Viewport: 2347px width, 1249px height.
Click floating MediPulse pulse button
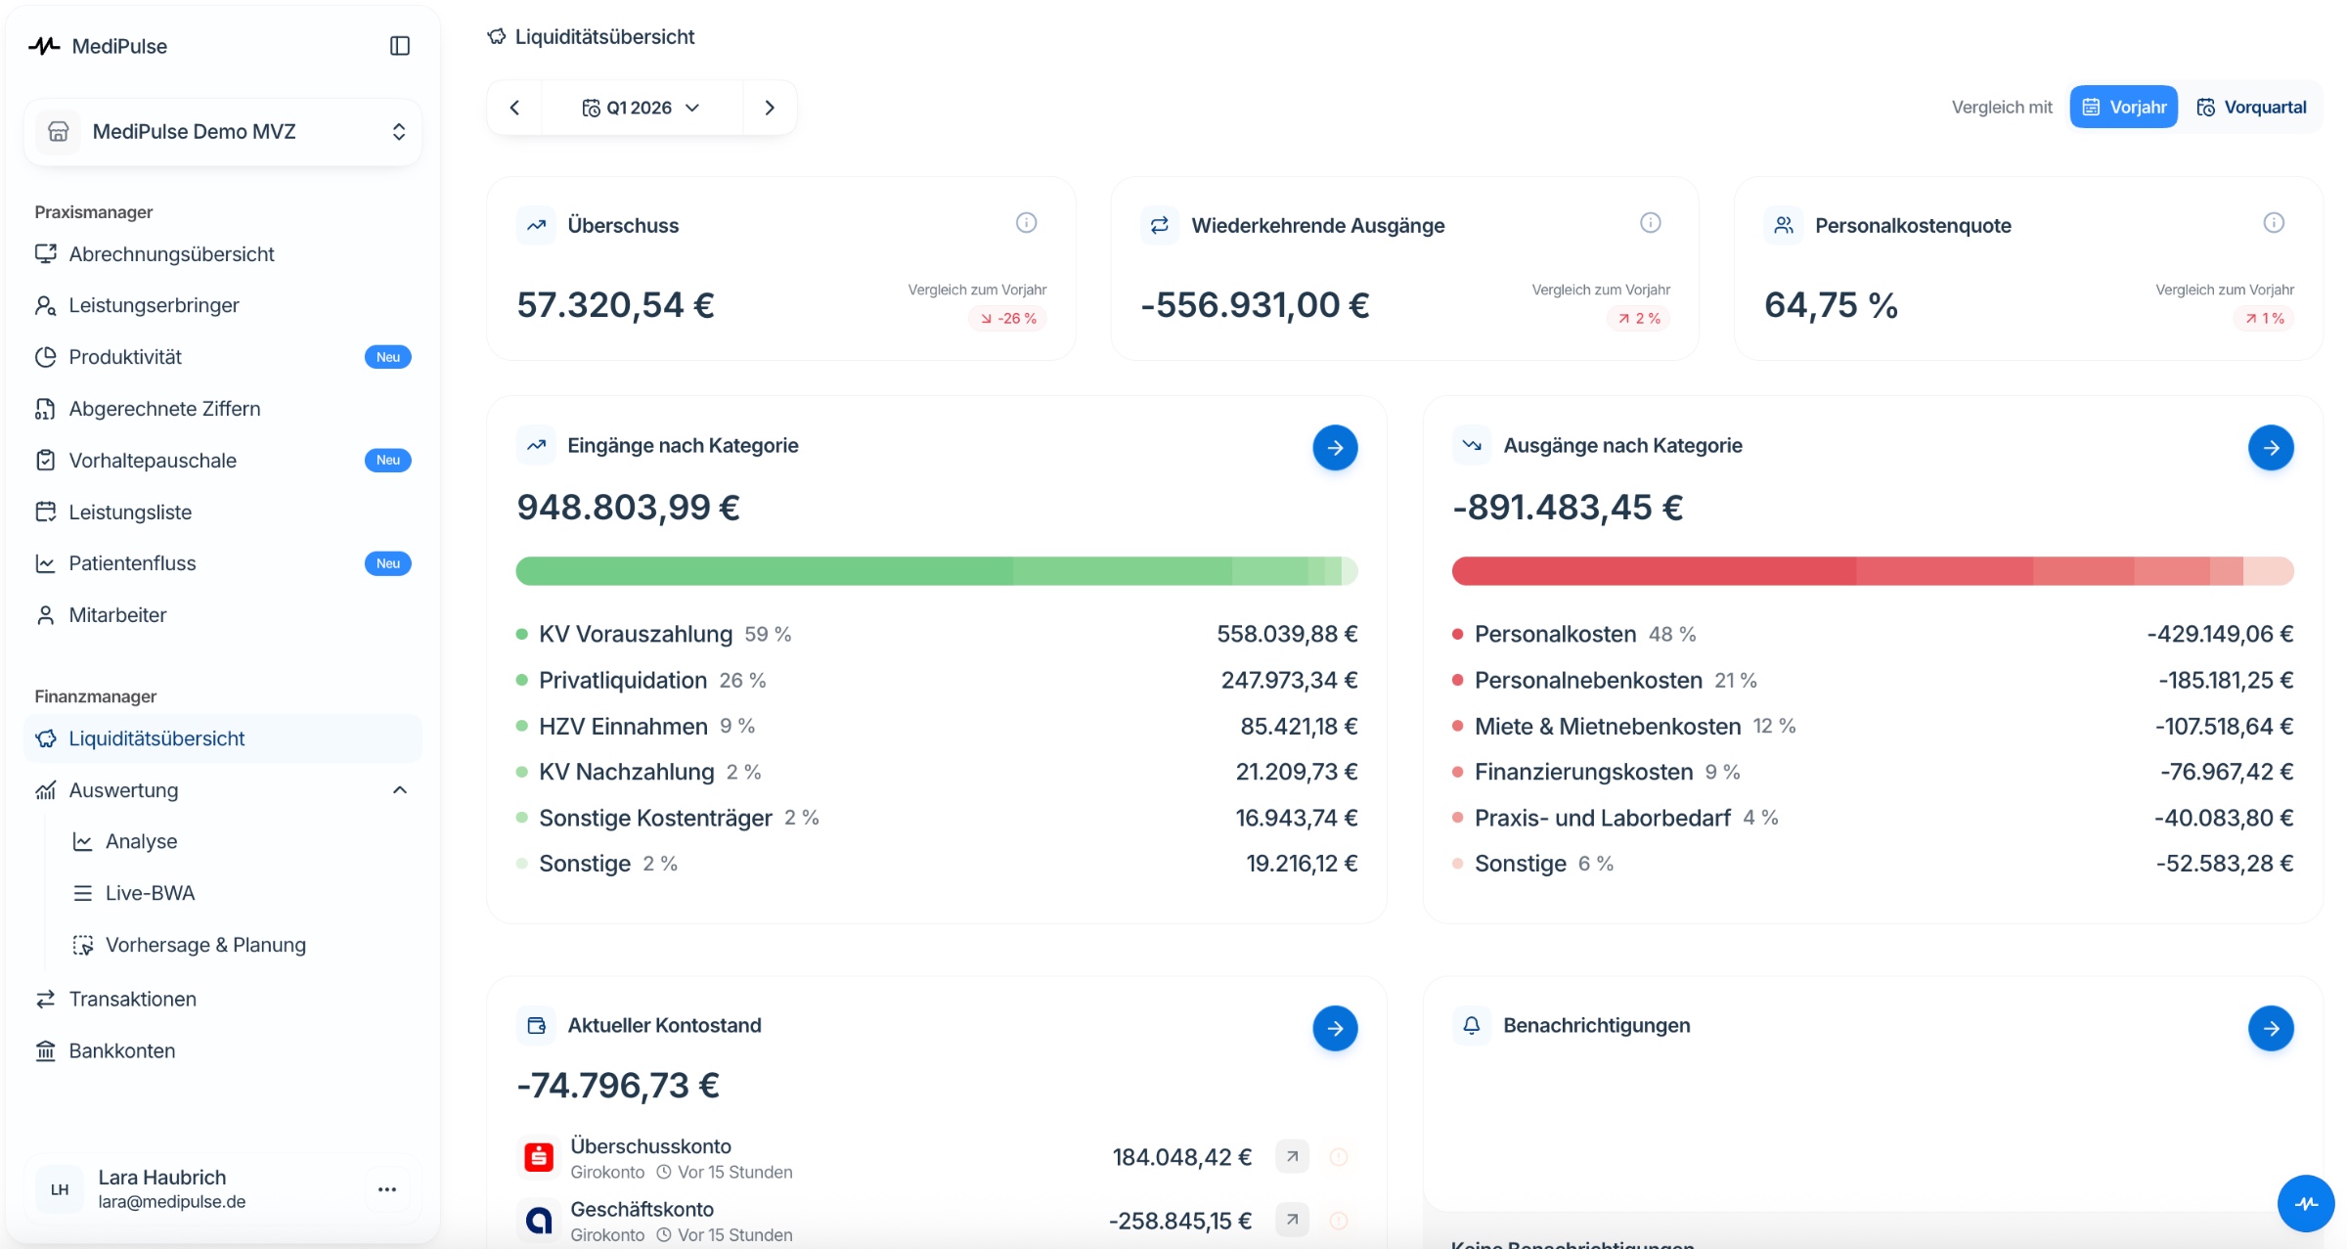2306,1203
